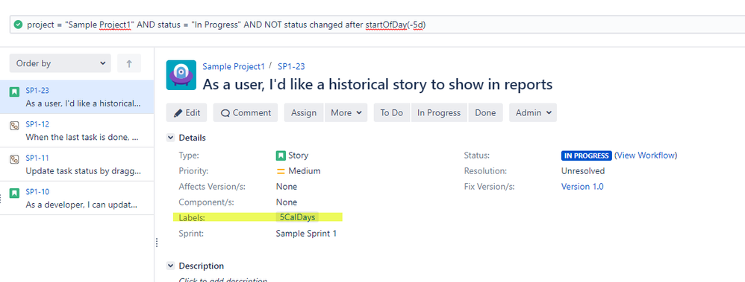Click the subtask icon beside SP1-11
This screenshot has height=282, width=745.
pyautogui.click(x=14, y=159)
